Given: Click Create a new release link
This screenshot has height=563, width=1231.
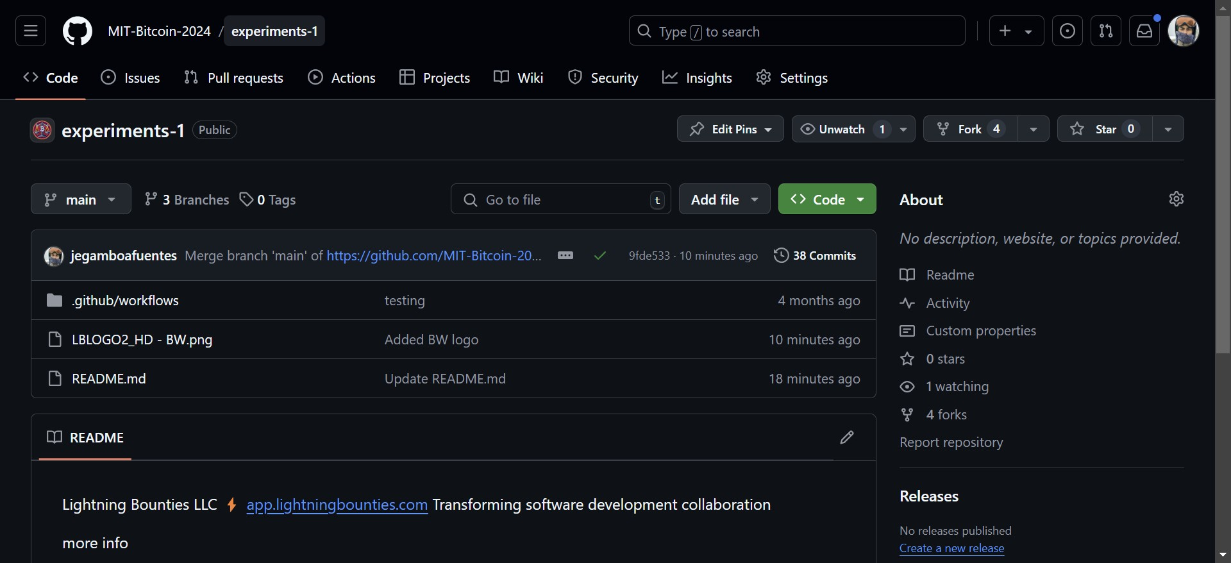Looking at the screenshot, I should (951, 548).
